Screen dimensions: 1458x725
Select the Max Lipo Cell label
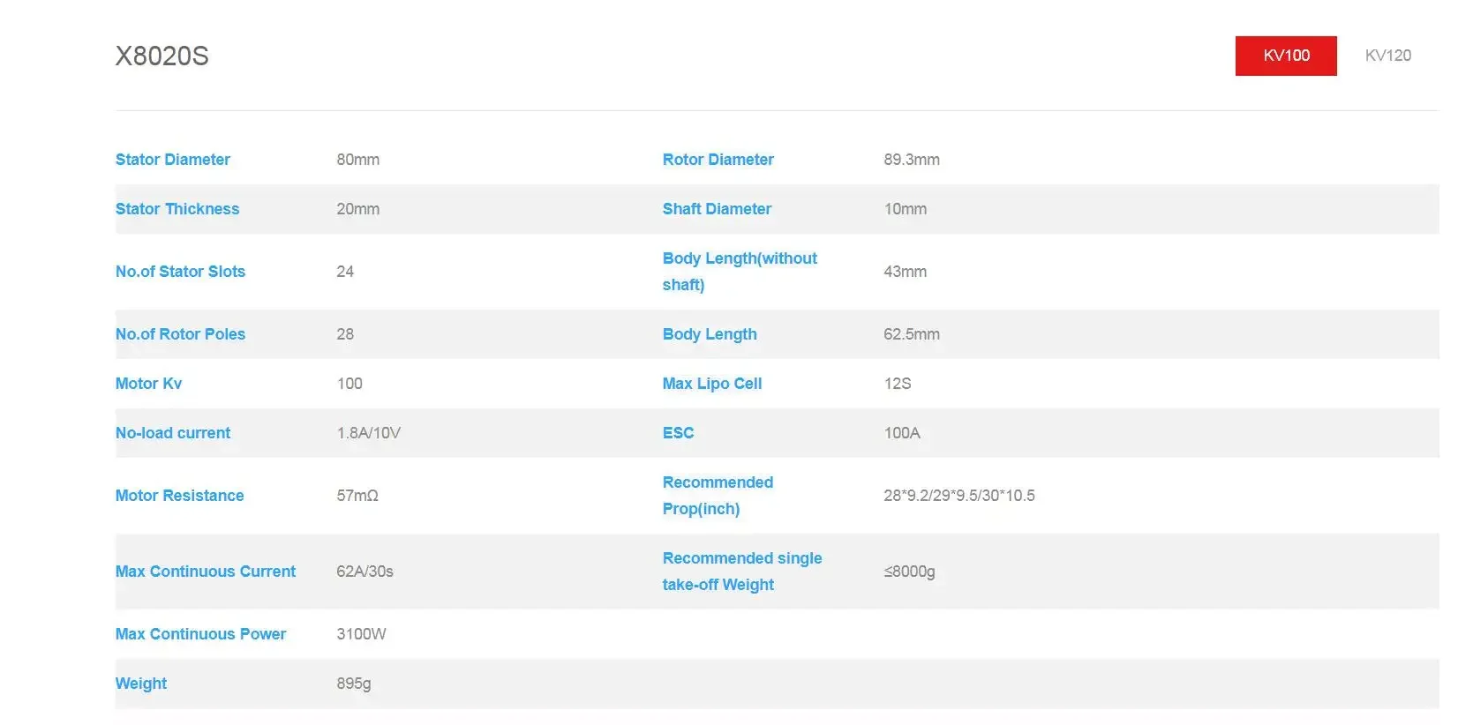(x=711, y=384)
